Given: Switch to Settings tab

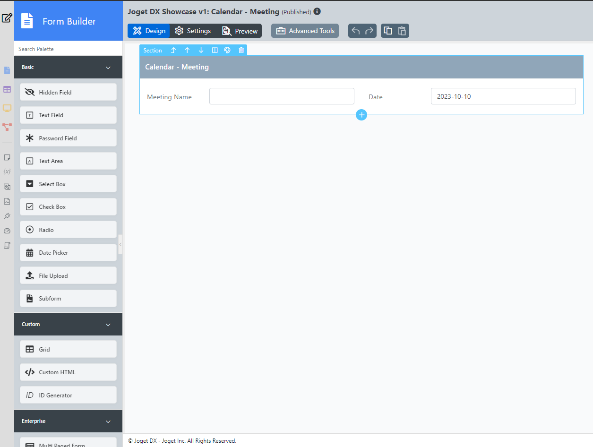Looking at the screenshot, I should [193, 31].
